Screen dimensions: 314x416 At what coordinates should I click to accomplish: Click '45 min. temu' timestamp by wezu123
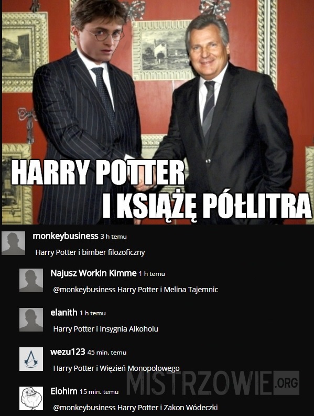click(x=107, y=353)
